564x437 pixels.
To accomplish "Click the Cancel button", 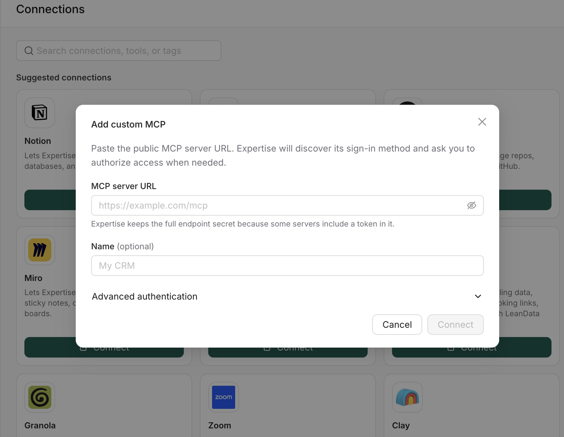I will tap(397, 324).
